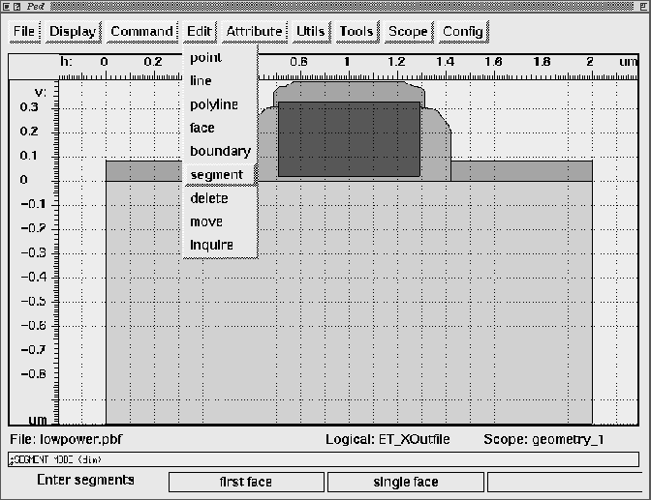
Task: Open the Display menu
Action: click(73, 32)
